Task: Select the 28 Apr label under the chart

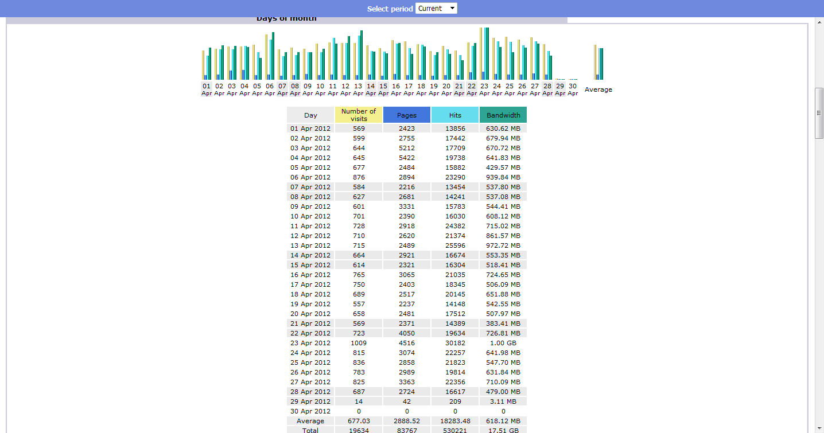Action: tap(547, 89)
